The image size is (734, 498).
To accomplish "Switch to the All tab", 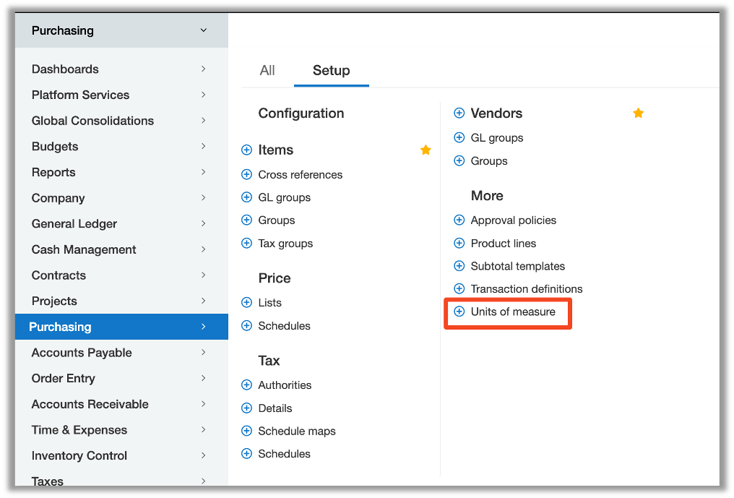I will click(x=267, y=71).
